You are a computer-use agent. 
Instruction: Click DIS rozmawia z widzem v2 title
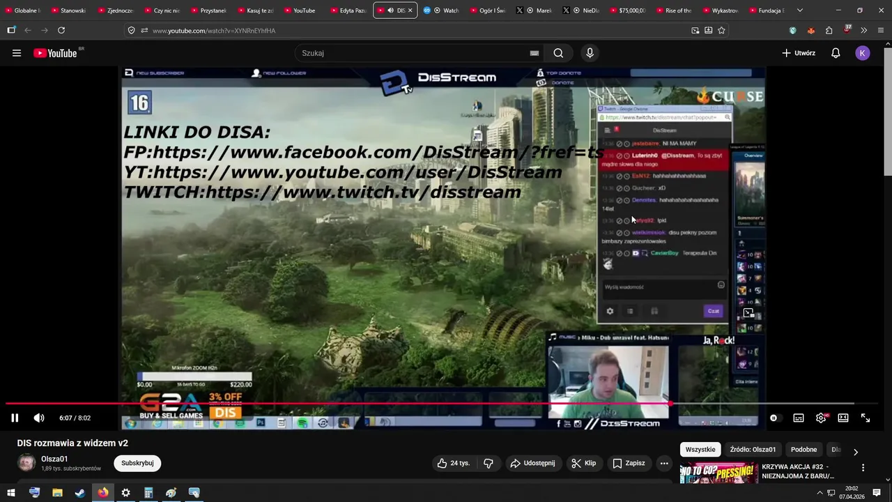72,443
